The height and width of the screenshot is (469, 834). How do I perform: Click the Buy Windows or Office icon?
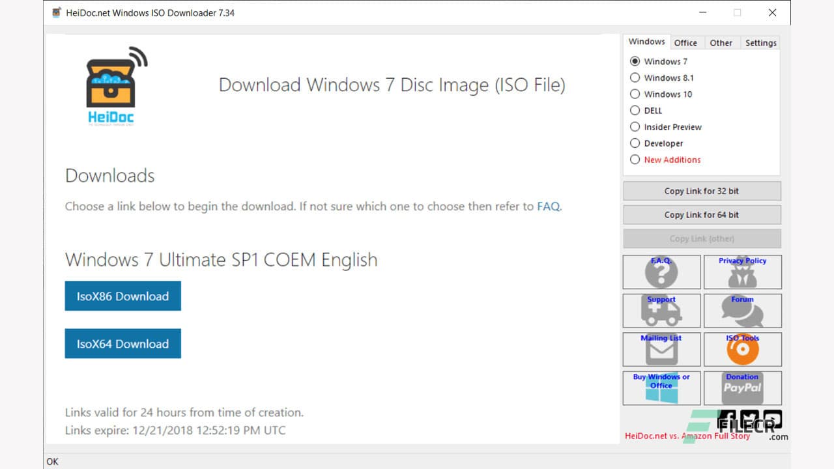pyautogui.click(x=661, y=388)
